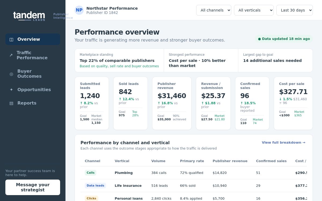Click the Channel column header
322x201 pixels.
(93, 161)
